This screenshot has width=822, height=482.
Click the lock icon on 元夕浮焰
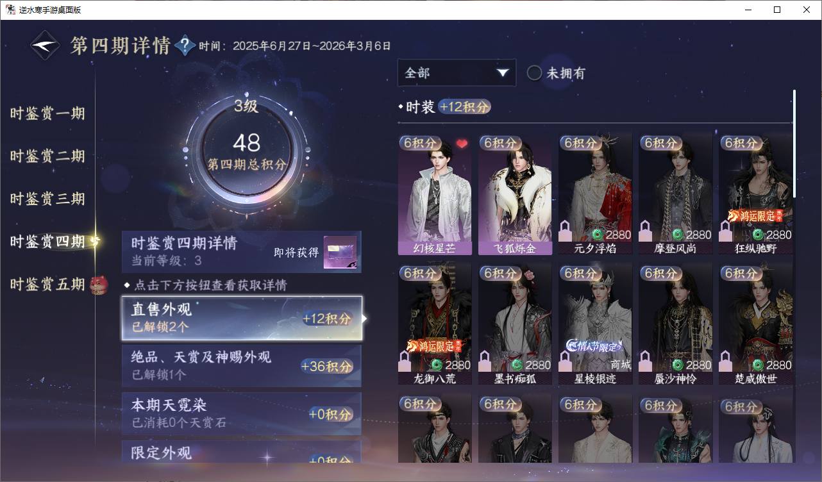click(565, 230)
